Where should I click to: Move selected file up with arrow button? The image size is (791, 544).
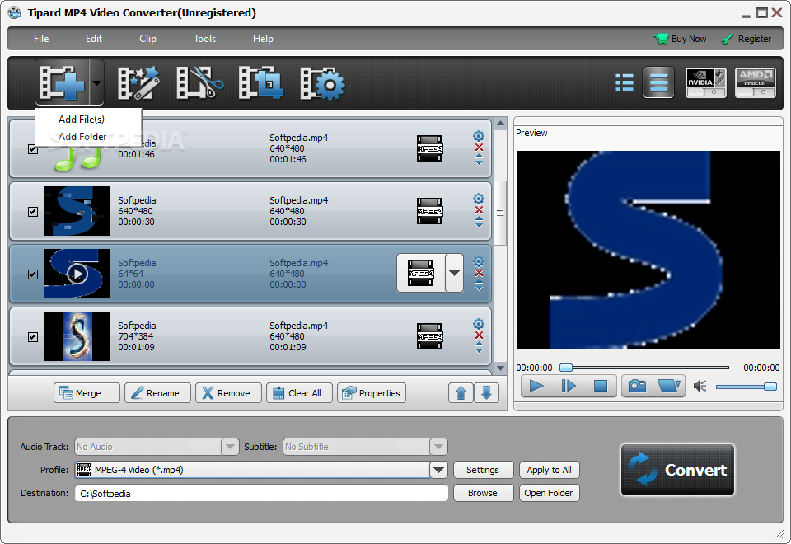461,392
